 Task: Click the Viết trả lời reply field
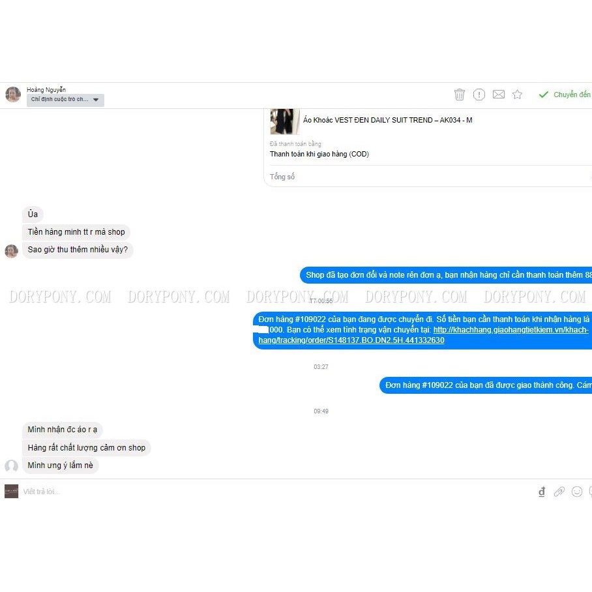pos(264,492)
